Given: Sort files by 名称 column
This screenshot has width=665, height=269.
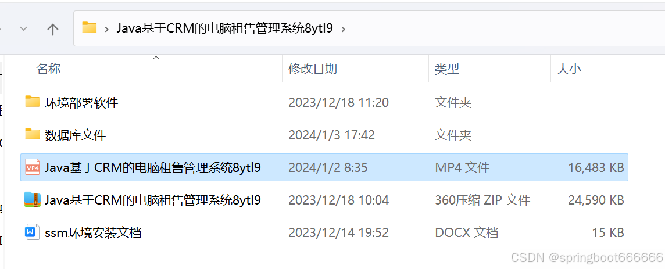Looking at the screenshot, I should pyautogui.click(x=48, y=69).
